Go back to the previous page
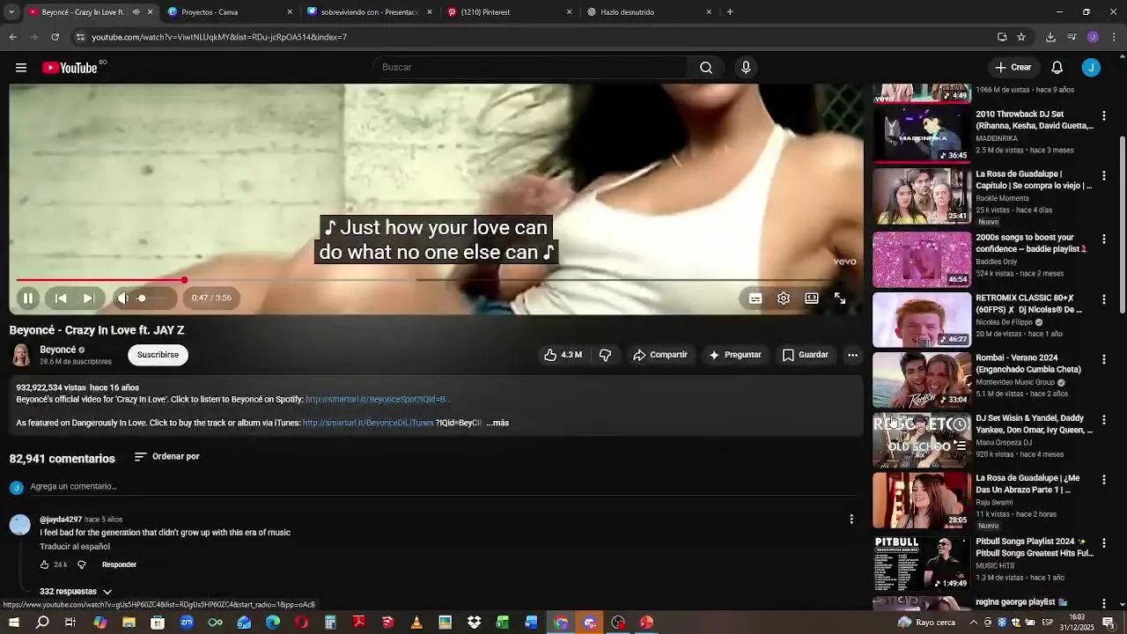 point(12,37)
